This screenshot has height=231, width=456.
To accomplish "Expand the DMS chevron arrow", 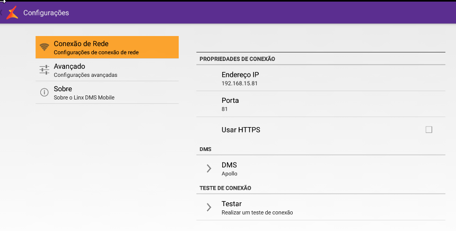I will tap(209, 168).
